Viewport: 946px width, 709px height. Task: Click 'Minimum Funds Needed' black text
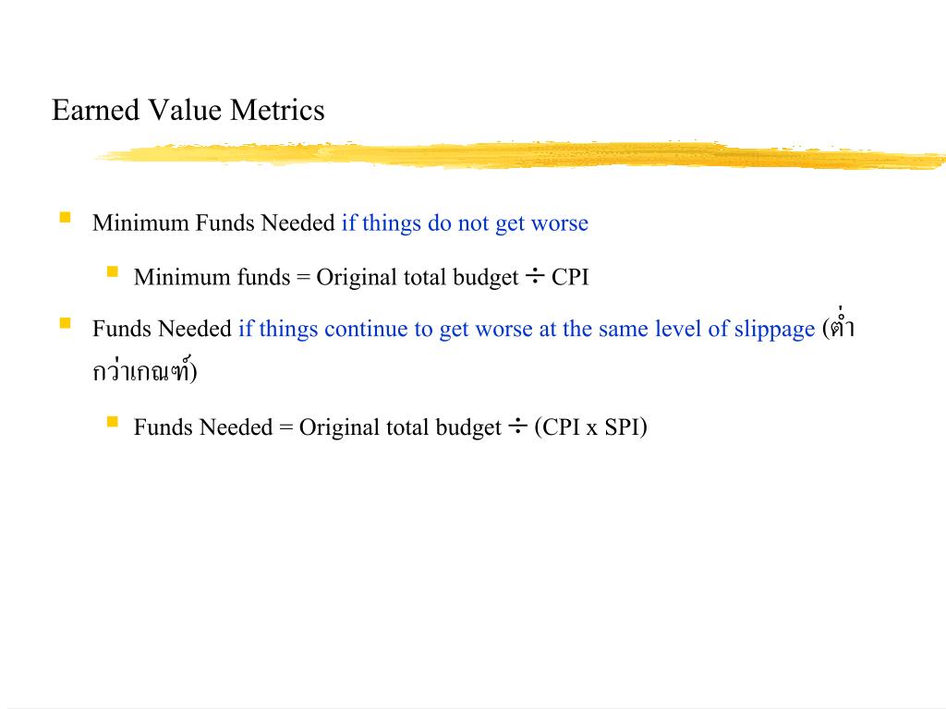(x=213, y=223)
